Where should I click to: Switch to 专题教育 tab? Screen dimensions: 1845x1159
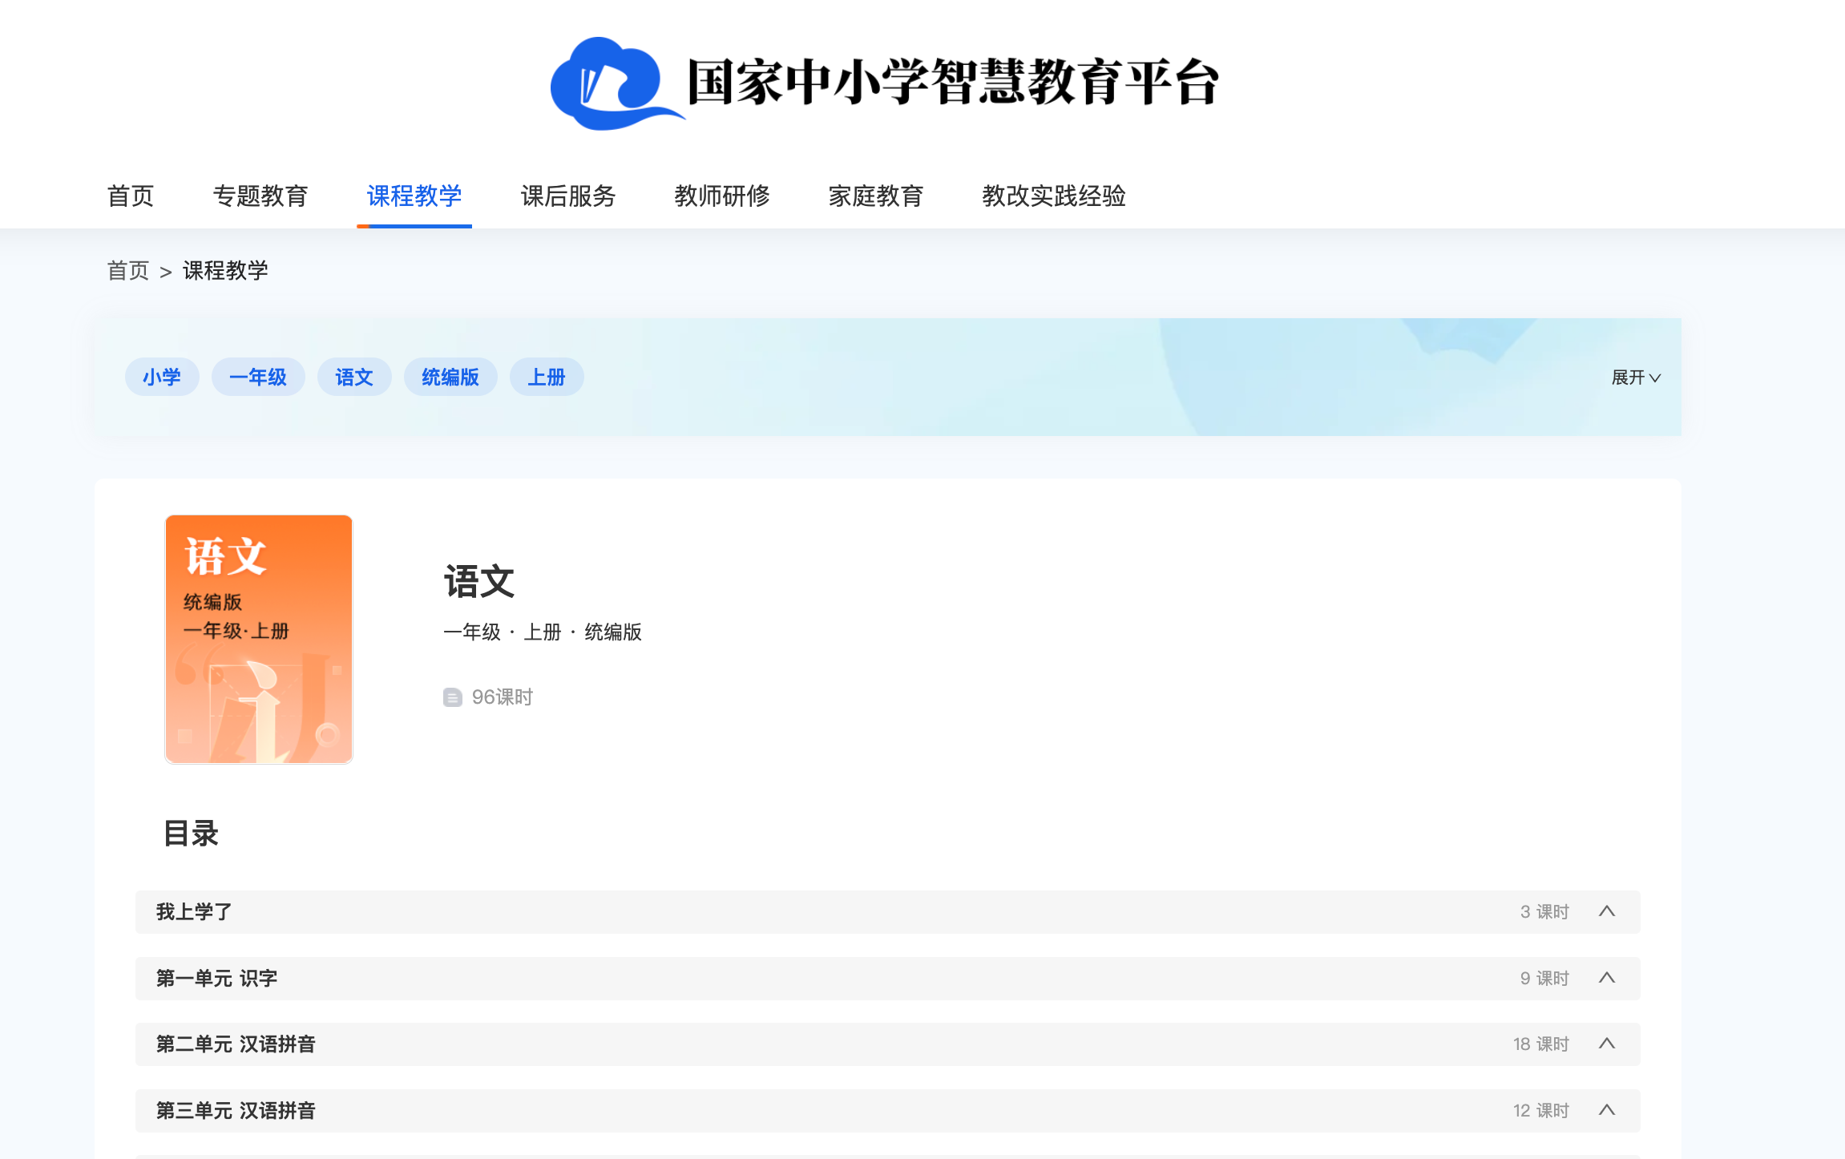pos(260,196)
